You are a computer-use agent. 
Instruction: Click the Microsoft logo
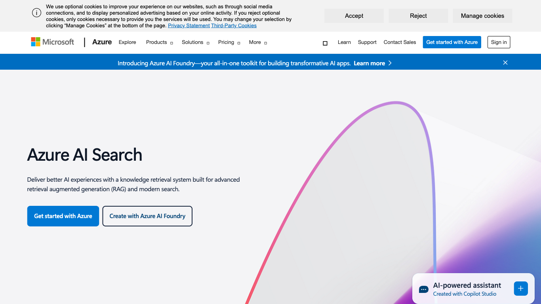point(53,42)
